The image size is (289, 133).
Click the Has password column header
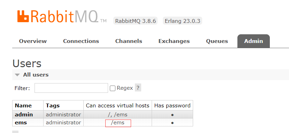(x=172, y=106)
